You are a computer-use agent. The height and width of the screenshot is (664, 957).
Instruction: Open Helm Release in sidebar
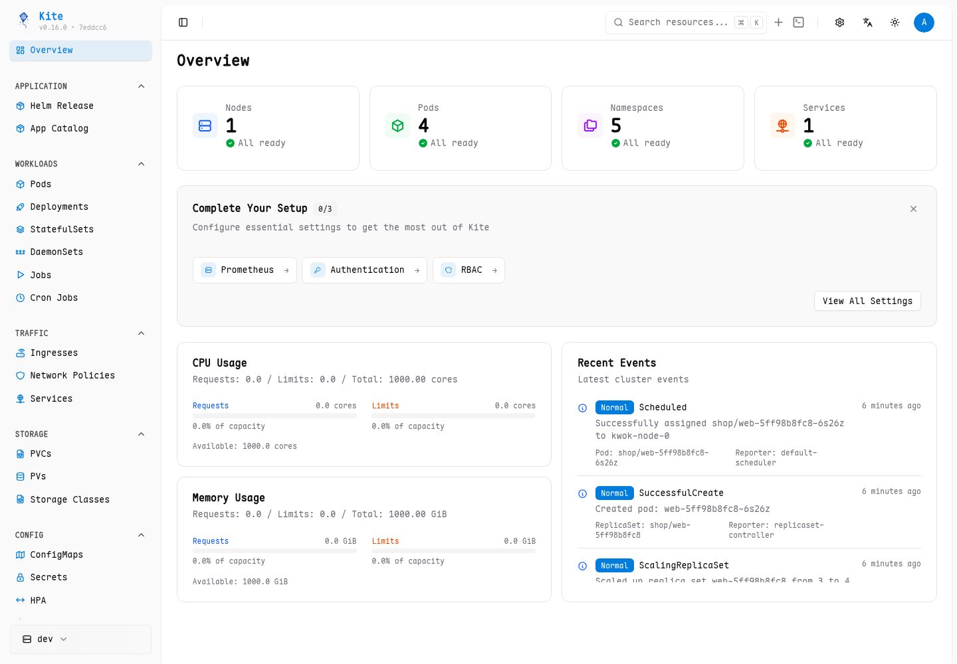pyautogui.click(x=80, y=106)
